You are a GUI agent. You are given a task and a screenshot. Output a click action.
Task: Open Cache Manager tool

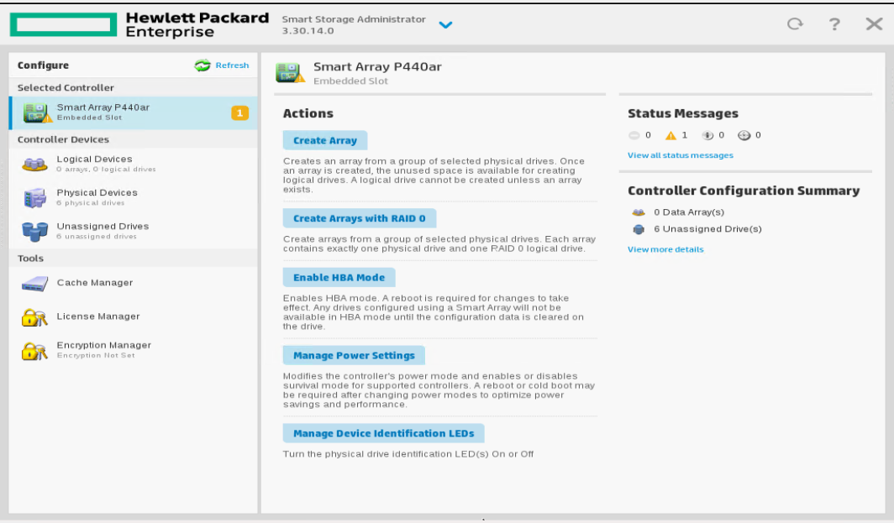click(134, 283)
